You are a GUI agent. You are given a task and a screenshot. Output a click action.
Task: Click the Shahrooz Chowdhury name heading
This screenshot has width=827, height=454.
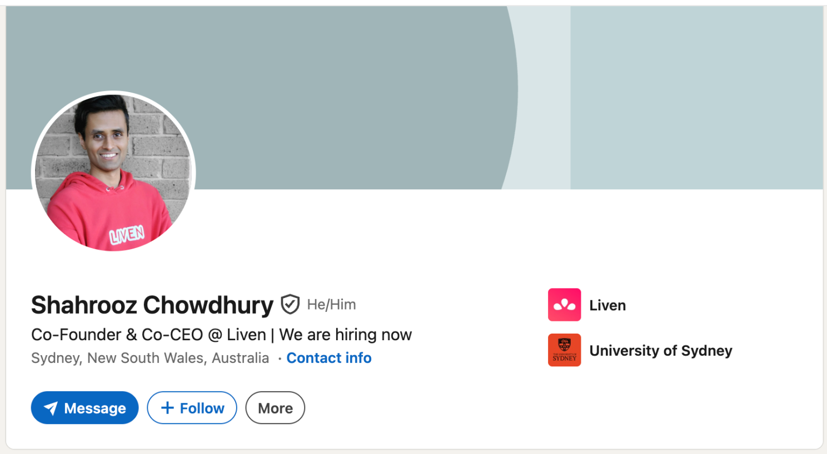(152, 305)
